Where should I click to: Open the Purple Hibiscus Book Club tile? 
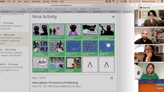tap(40, 31)
